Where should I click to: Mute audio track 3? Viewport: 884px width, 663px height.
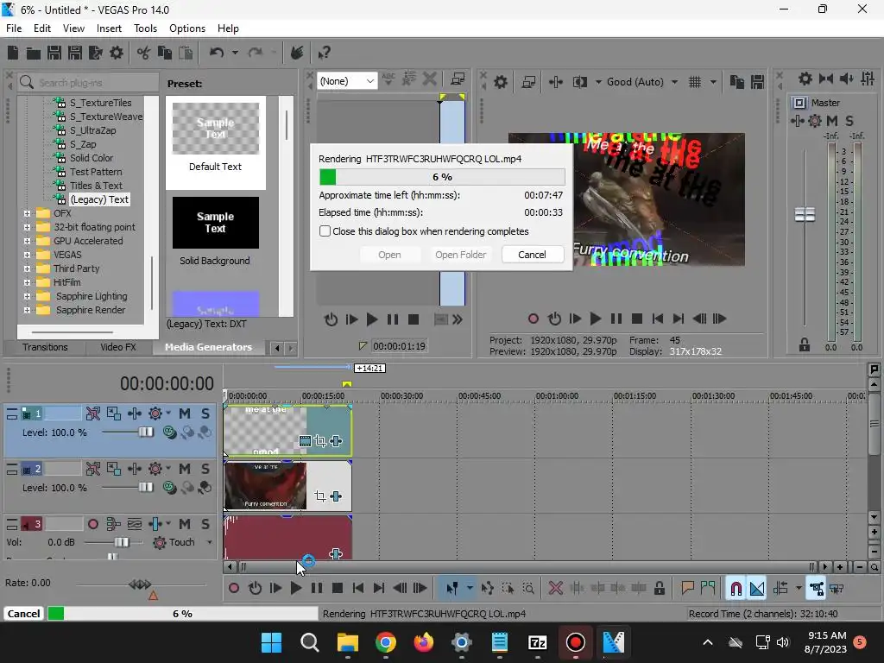pyautogui.click(x=185, y=524)
